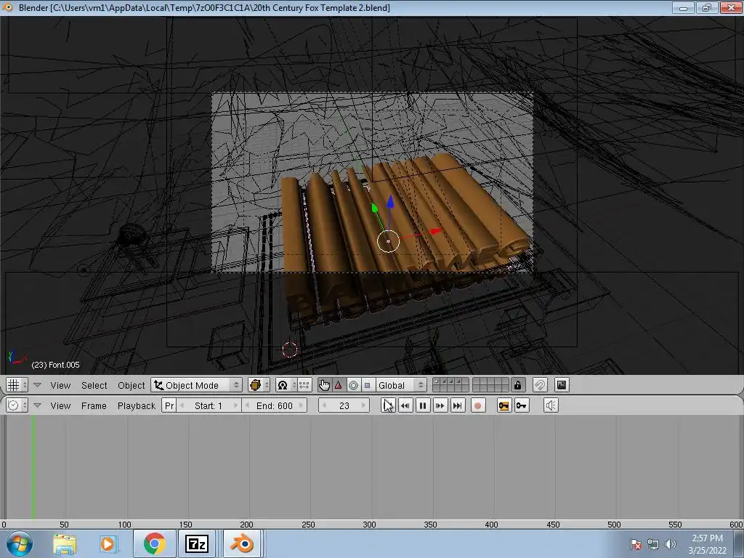The height and width of the screenshot is (558, 744).
Task: Click the snap magnet icon in 3D header
Action: pyautogui.click(x=540, y=385)
